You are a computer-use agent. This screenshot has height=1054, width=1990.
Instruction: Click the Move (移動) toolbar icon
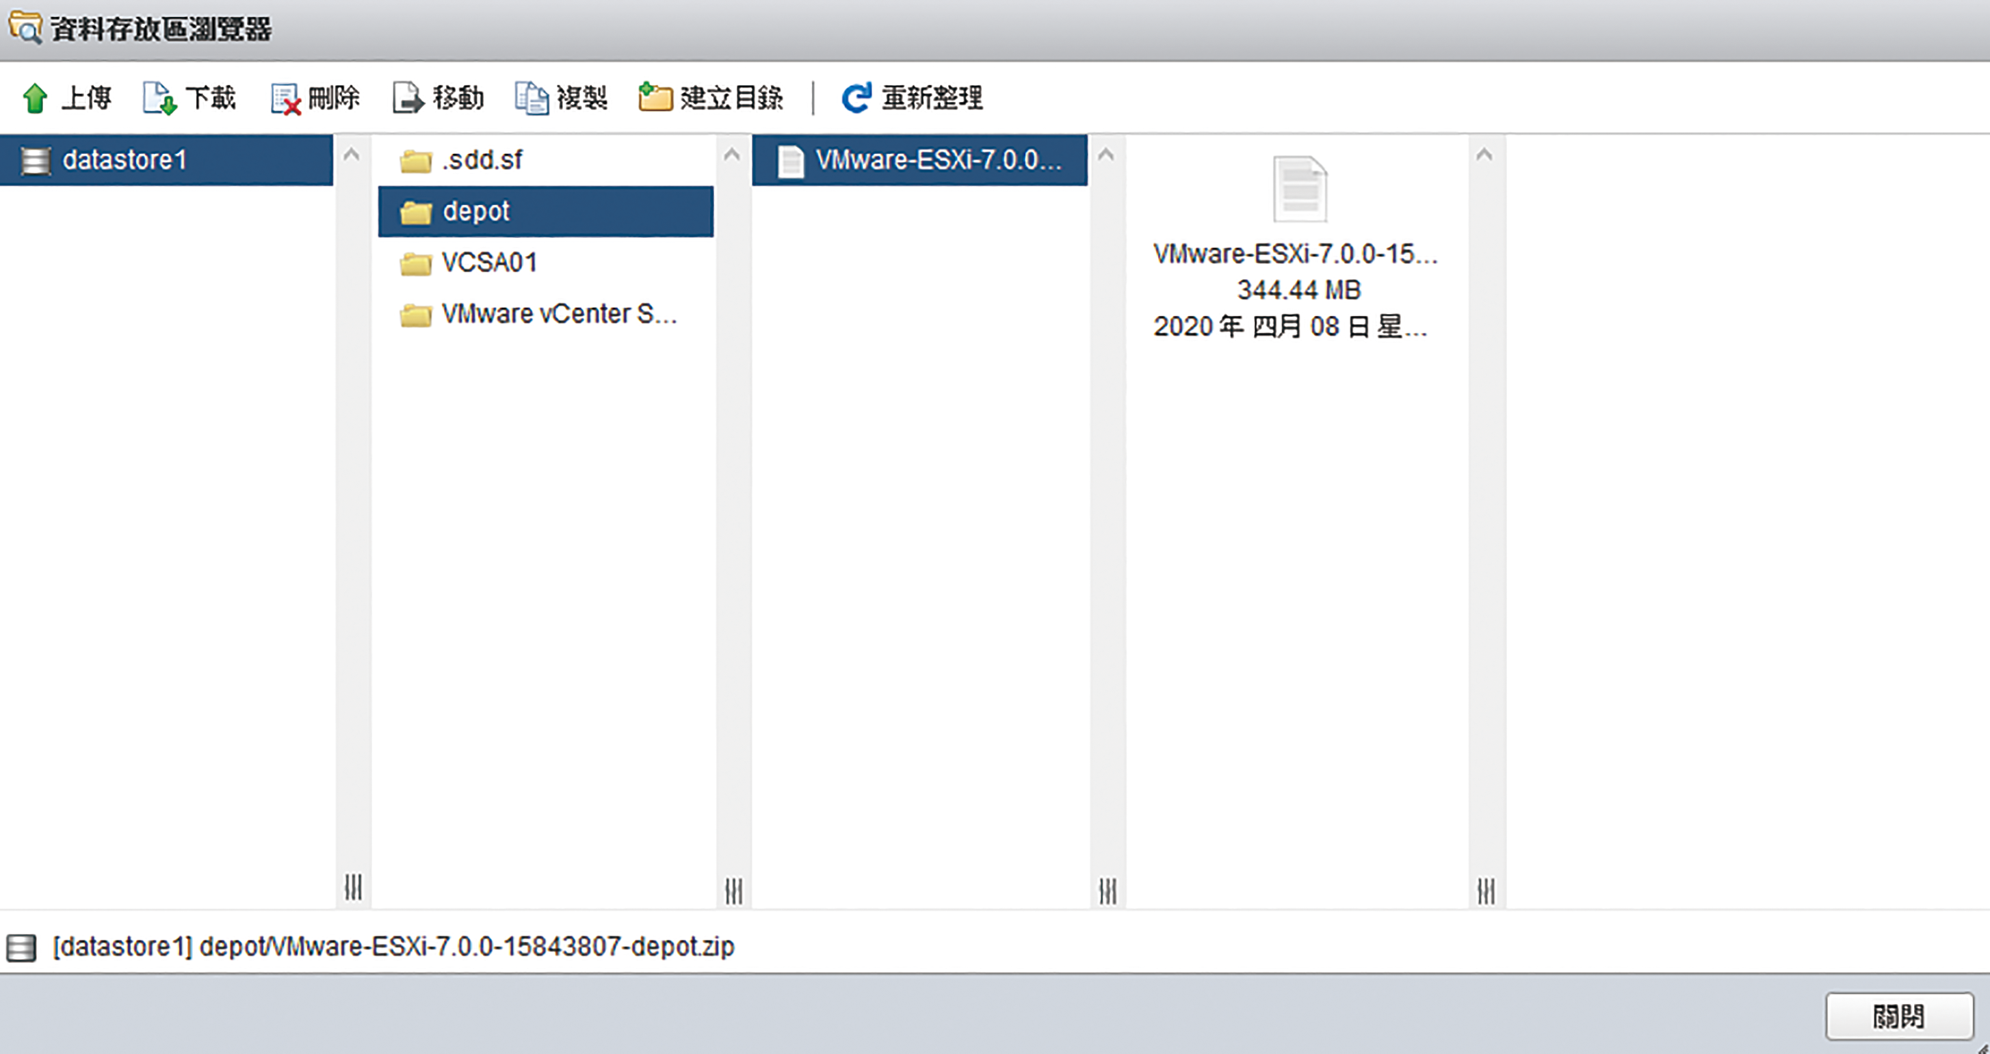click(x=408, y=99)
